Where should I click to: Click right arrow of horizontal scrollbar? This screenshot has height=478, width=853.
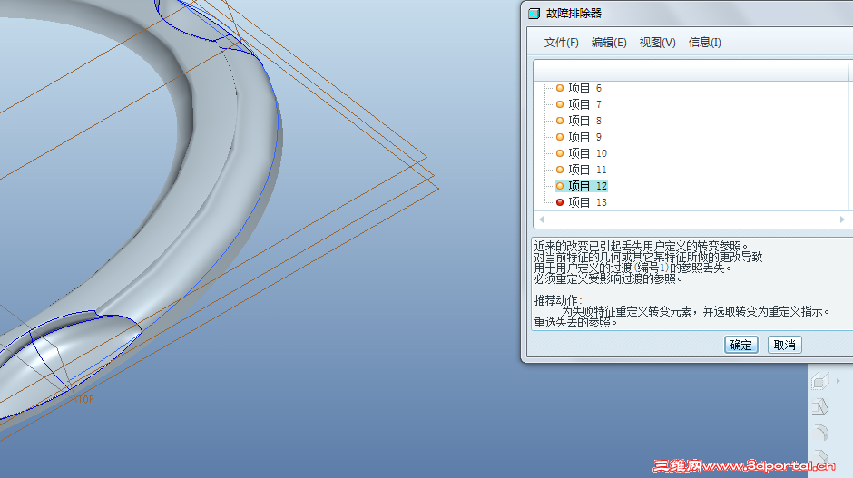coord(842,219)
